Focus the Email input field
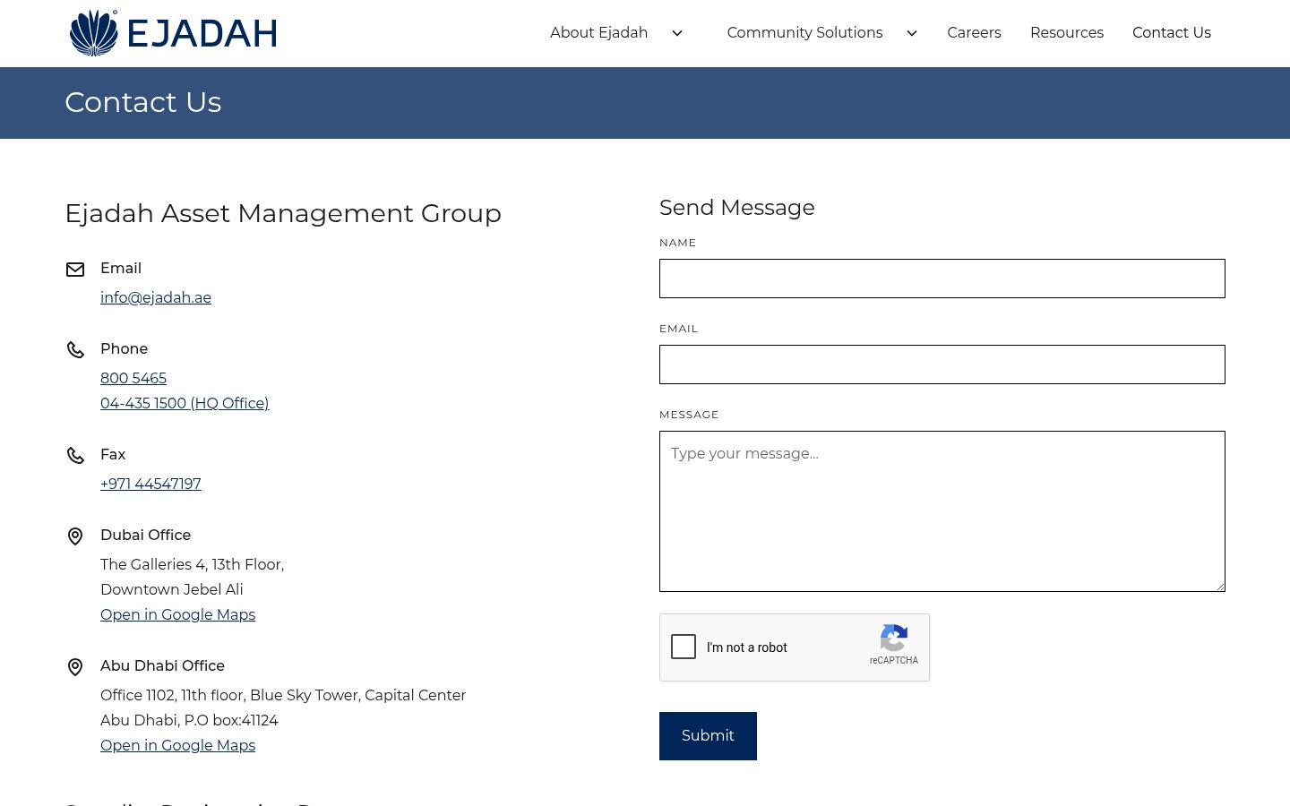1290x806 pixels. click(942, 364)
